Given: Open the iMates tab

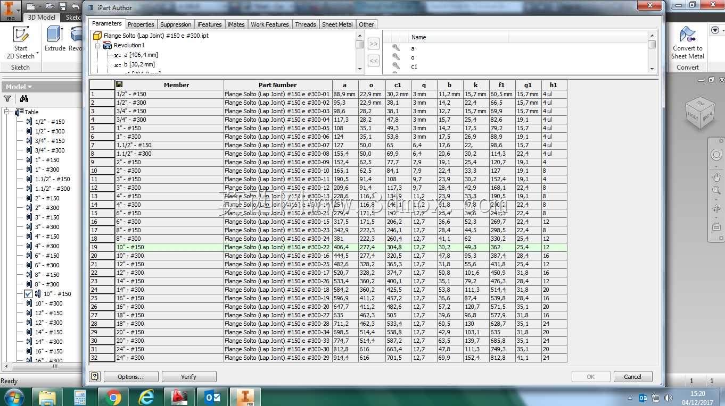Looking at the screenshot, I should pos(236,24).
